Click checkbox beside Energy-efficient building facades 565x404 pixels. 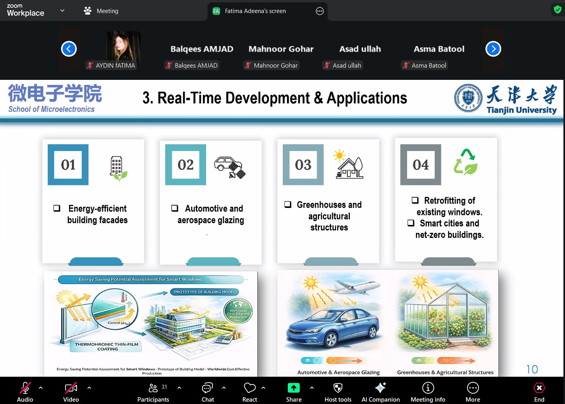[x=57, y=208]
